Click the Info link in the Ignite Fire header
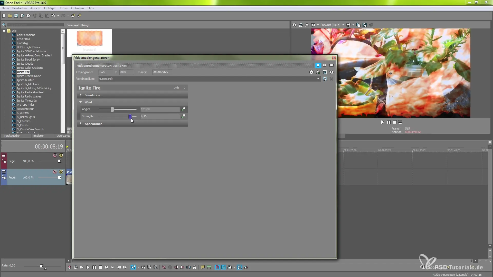 (x=176, y=88)
